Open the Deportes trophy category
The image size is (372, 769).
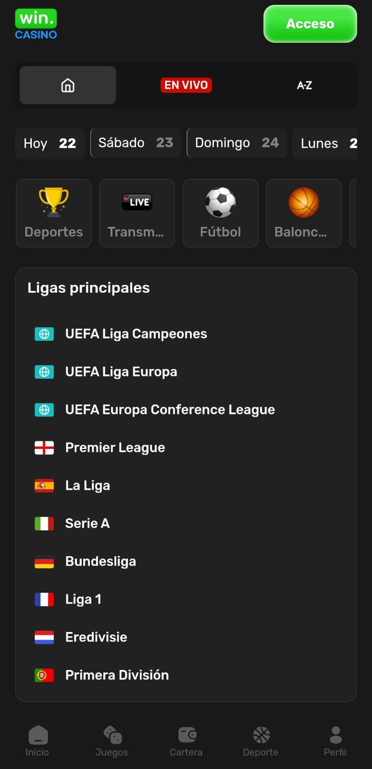click(x=54, y=213)
